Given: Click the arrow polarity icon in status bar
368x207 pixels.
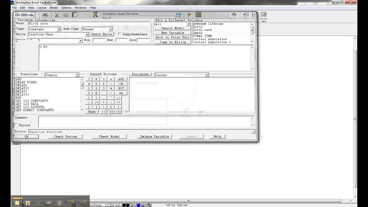Looking at the screenshot, I should coord(146,205).
